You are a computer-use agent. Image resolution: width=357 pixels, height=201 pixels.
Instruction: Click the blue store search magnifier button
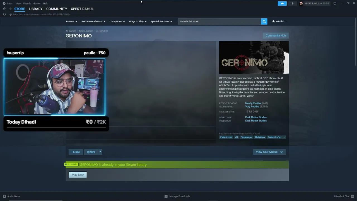pos(264,21)
